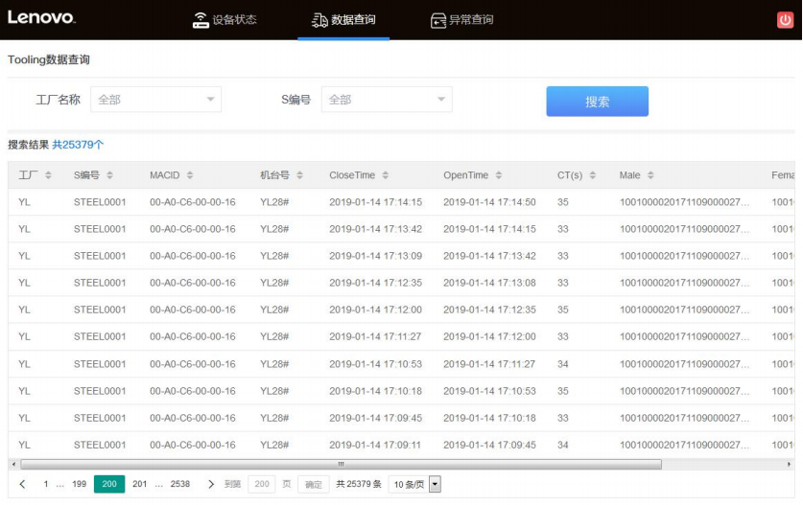Expand the S编号 dropdown
Screen dimensions: 803x505
[387, 100]
